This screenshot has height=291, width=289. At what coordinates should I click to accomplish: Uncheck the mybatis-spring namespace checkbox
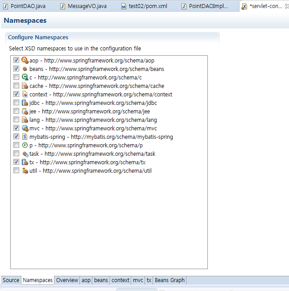pos(16,137)
